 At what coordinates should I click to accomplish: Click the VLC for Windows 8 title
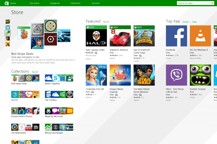point(199,50)
